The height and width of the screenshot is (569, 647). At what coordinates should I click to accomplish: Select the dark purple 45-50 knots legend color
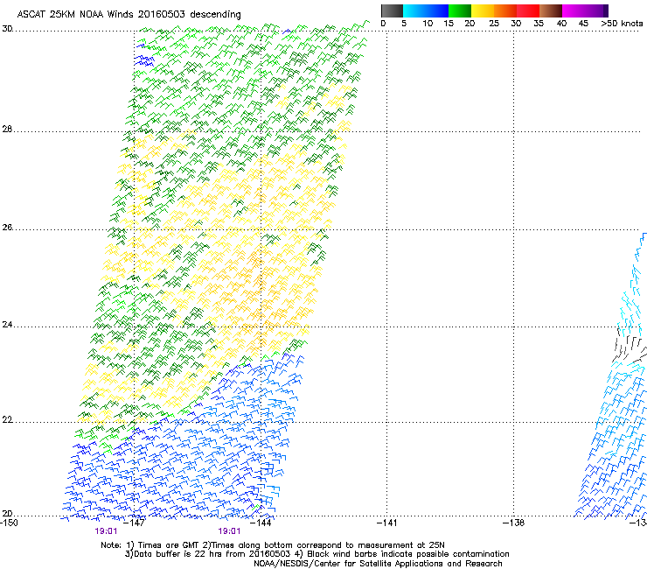pos(596,11)
